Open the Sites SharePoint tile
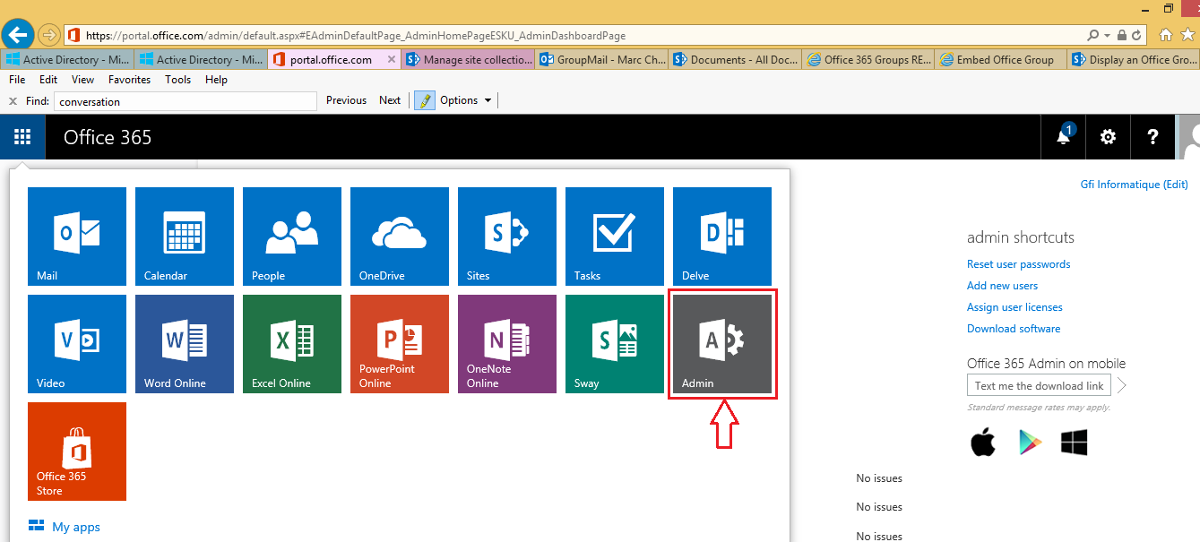This screenshot has height=542, width=1200. point(507,237)
